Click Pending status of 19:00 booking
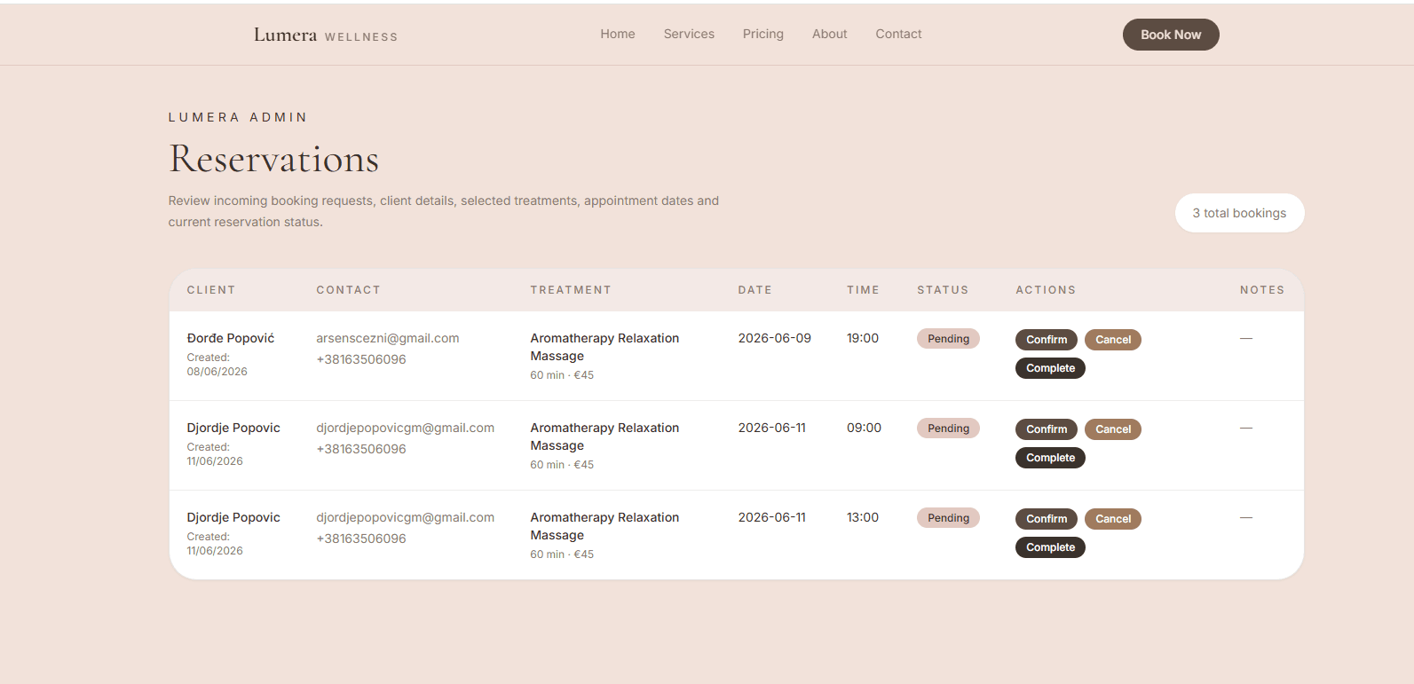The image size is (1414, 684). point(948,339)
